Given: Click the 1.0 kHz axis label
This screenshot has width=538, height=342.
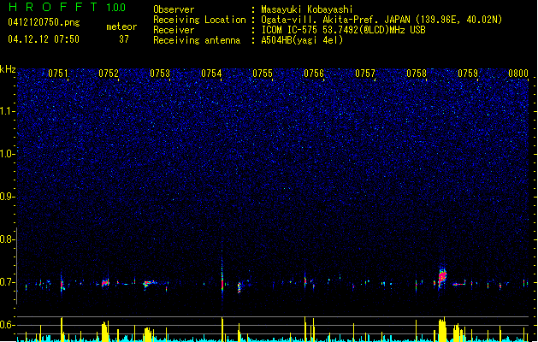Looking at the screenshot, I should click(x=7, y=154).
